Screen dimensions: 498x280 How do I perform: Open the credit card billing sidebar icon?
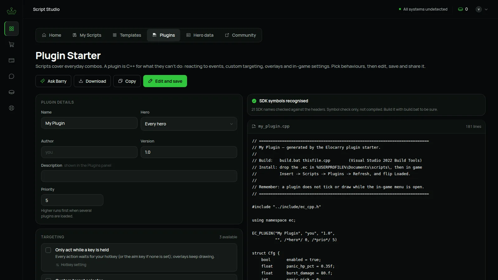click(x=12, y=60)
